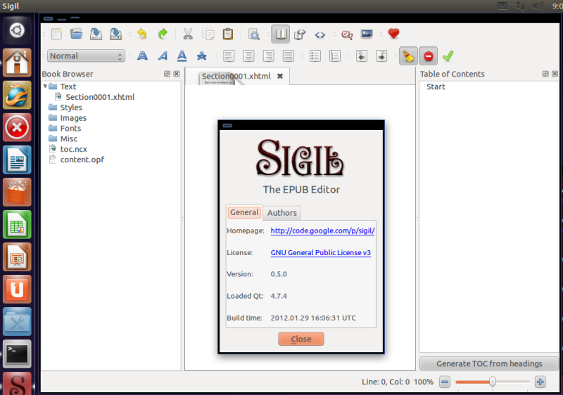Viewport: 563px width, 395px height.
Task: Select the Misc folder
Action: pyautogui.click(x=68, y=138)
